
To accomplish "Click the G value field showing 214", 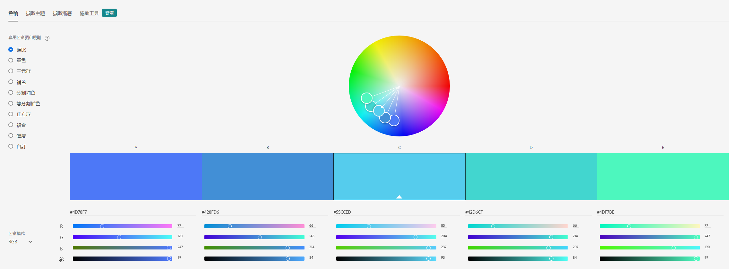I will tap(575, 236).
